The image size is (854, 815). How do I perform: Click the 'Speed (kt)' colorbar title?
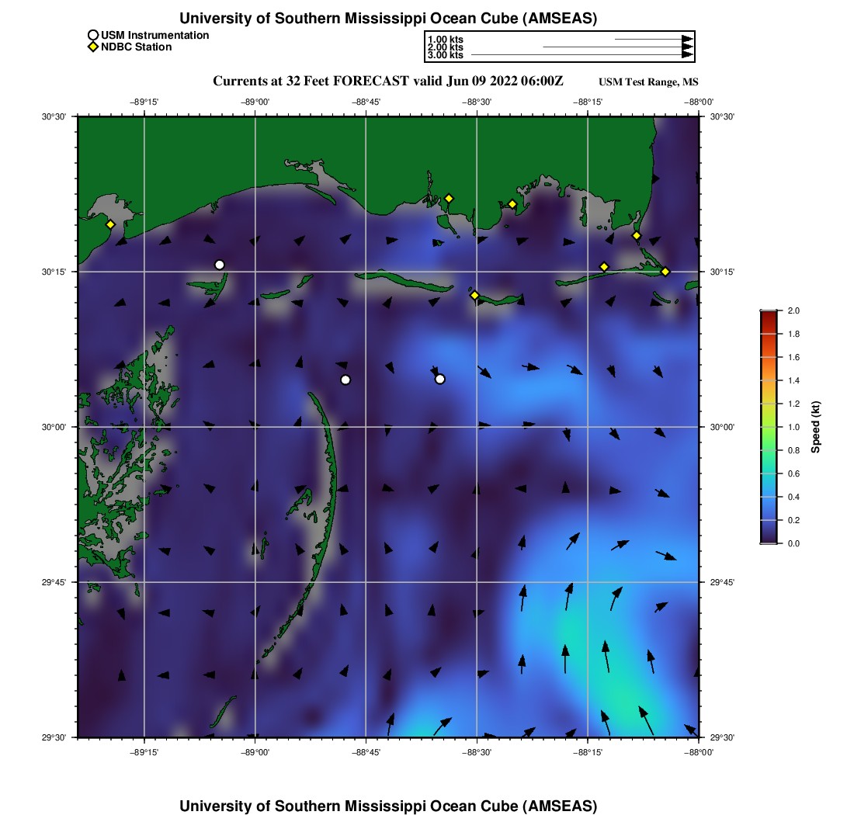tap(815, 427)
